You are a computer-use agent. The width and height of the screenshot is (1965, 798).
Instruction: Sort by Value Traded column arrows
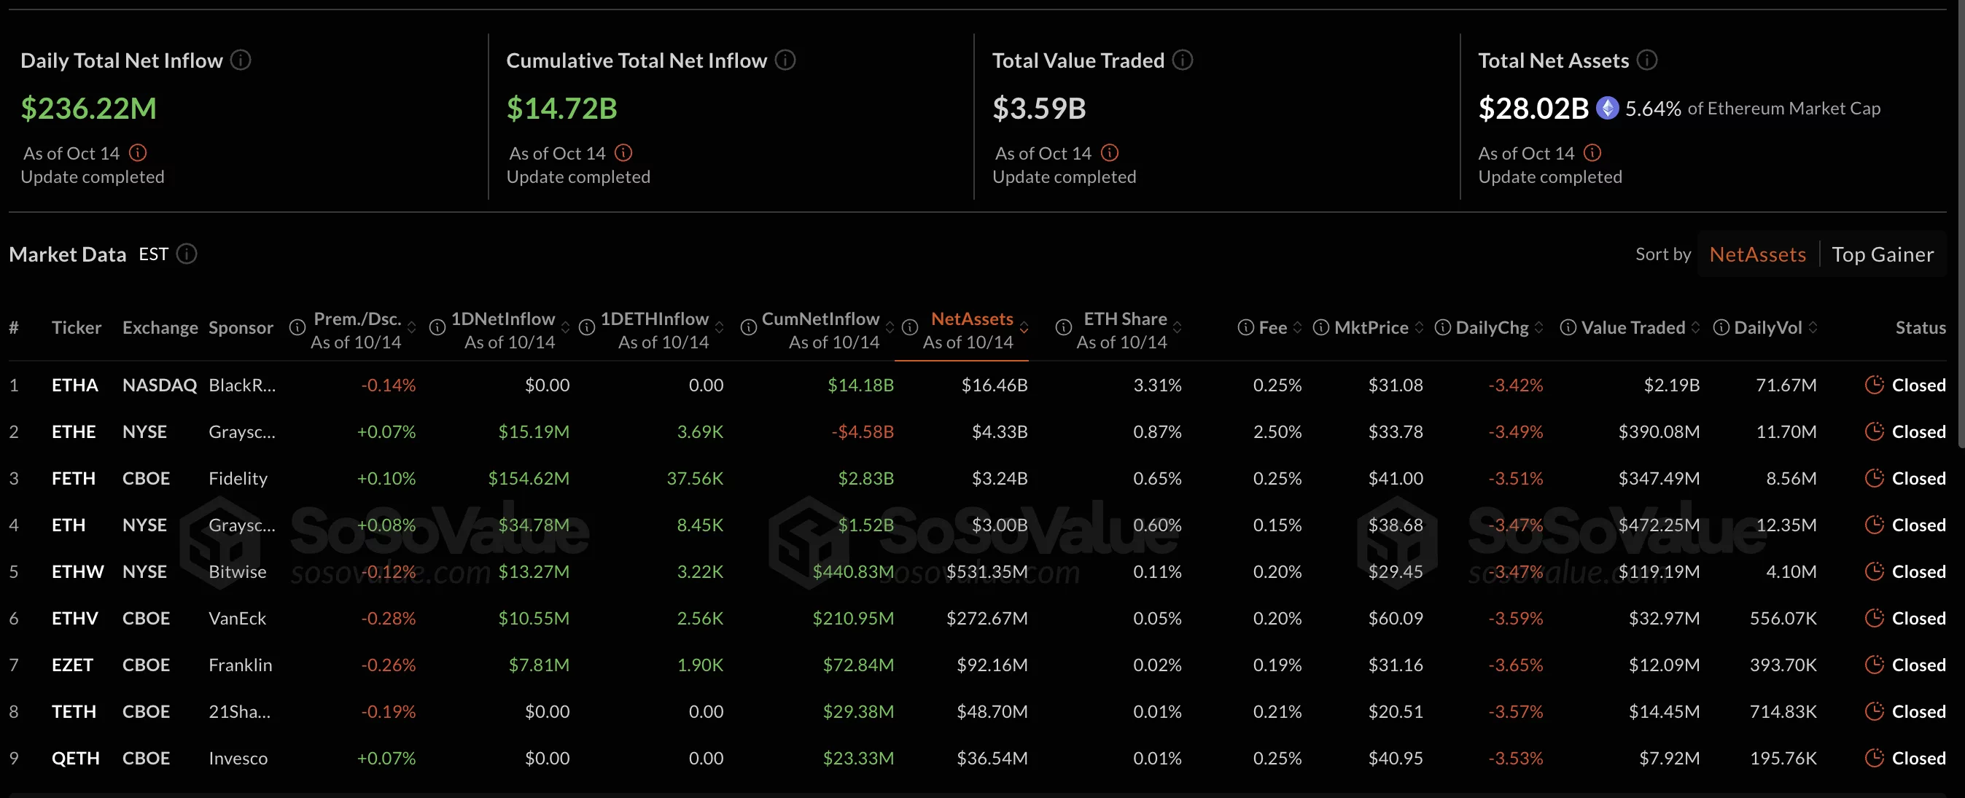coord(1695,328)
